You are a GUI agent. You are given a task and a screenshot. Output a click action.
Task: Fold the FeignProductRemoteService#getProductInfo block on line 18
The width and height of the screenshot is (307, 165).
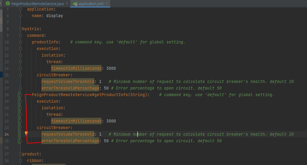pos(20,95)
